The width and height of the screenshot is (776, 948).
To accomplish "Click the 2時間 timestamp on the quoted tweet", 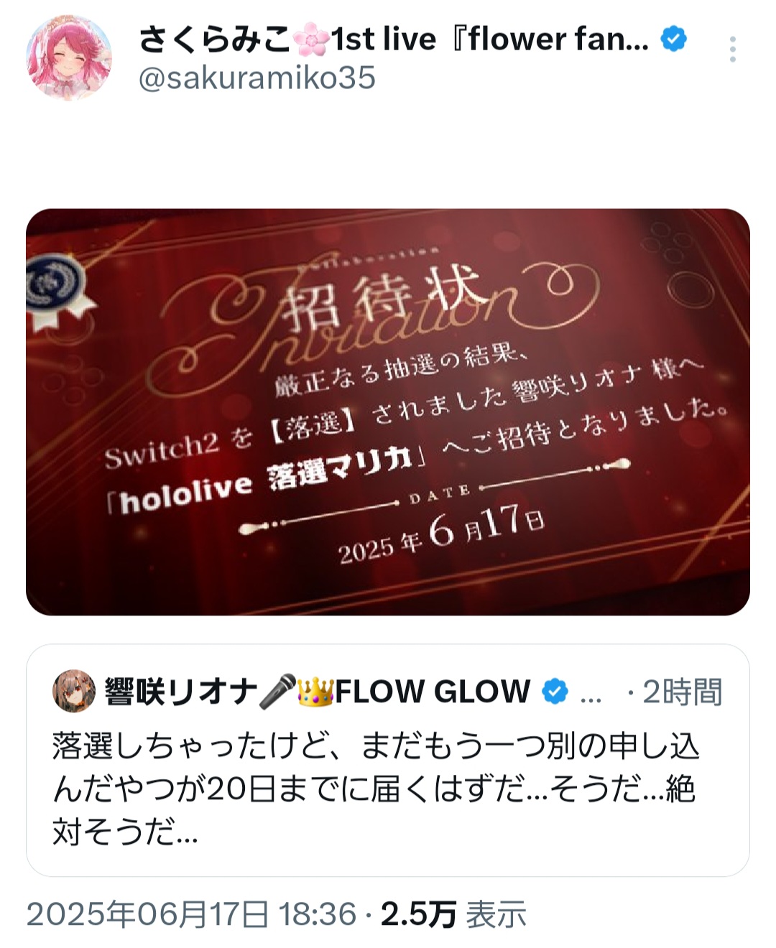I will pos(680,692).
